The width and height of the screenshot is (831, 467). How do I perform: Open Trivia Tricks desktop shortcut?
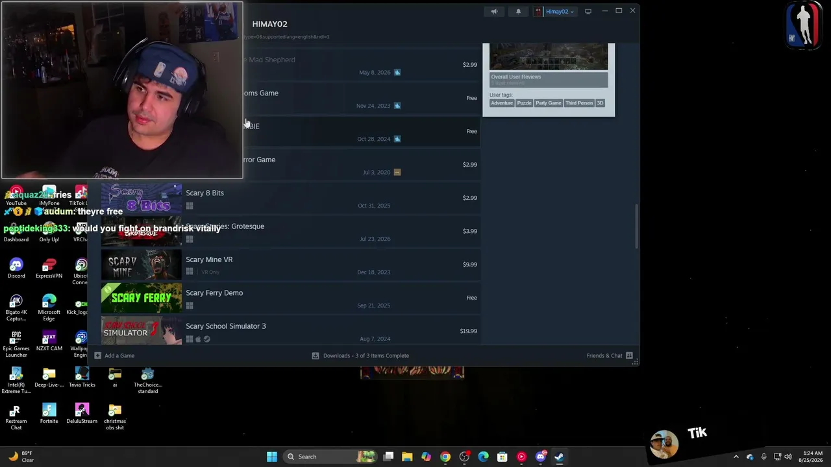pos(82,377)
